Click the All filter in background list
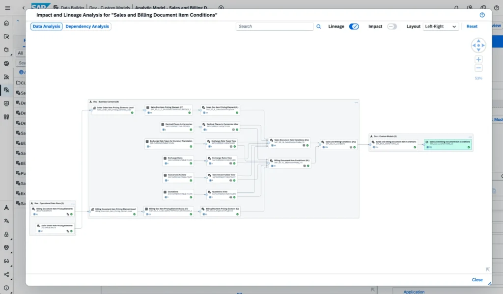 click(20, 53)
